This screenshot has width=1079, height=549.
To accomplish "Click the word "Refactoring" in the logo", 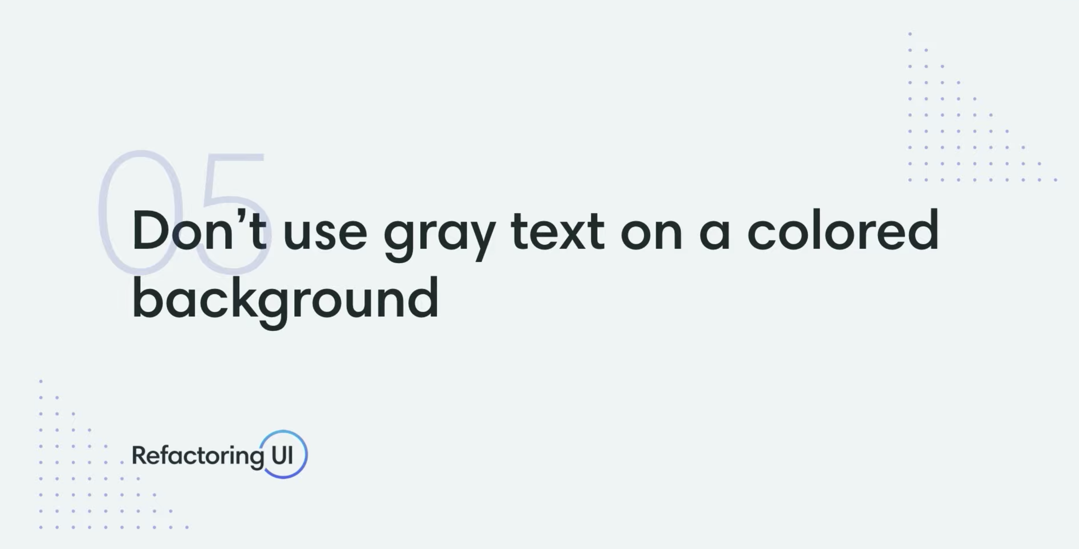I will [x=197, y=456].
